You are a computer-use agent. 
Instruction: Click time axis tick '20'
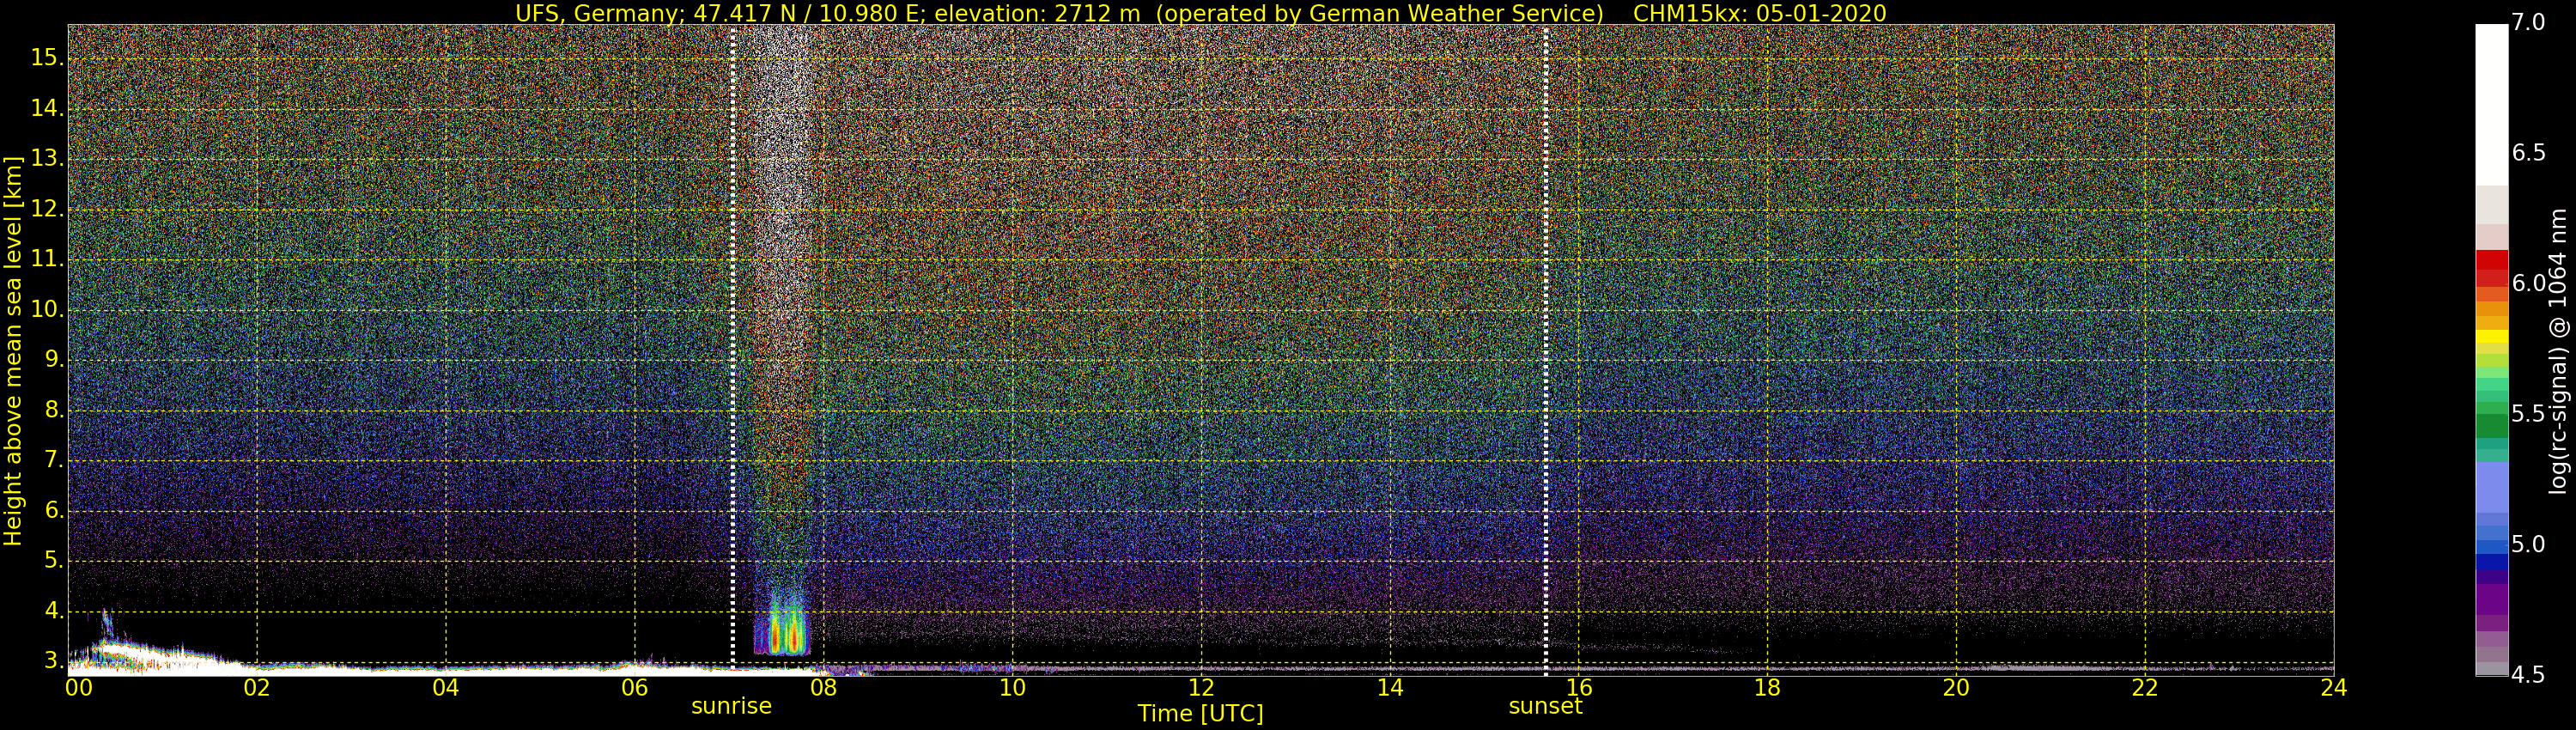(x=1956, y=687)
